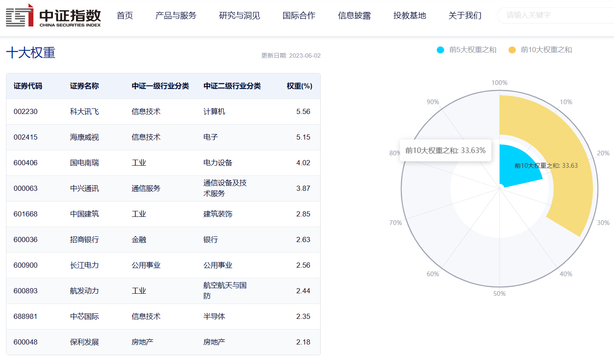The image size is (614, 359).
Task: Select stock name 招商银行
Action: [x=85, y=240]
